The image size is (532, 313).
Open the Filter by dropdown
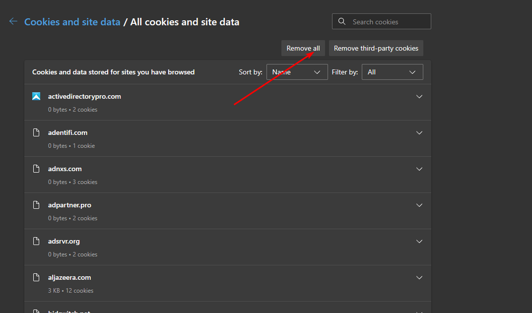[393, 72]
